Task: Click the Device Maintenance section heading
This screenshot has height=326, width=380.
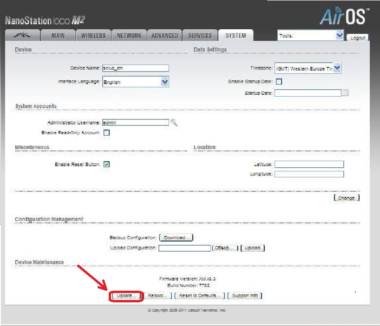Action: click(x=39, y=262)
